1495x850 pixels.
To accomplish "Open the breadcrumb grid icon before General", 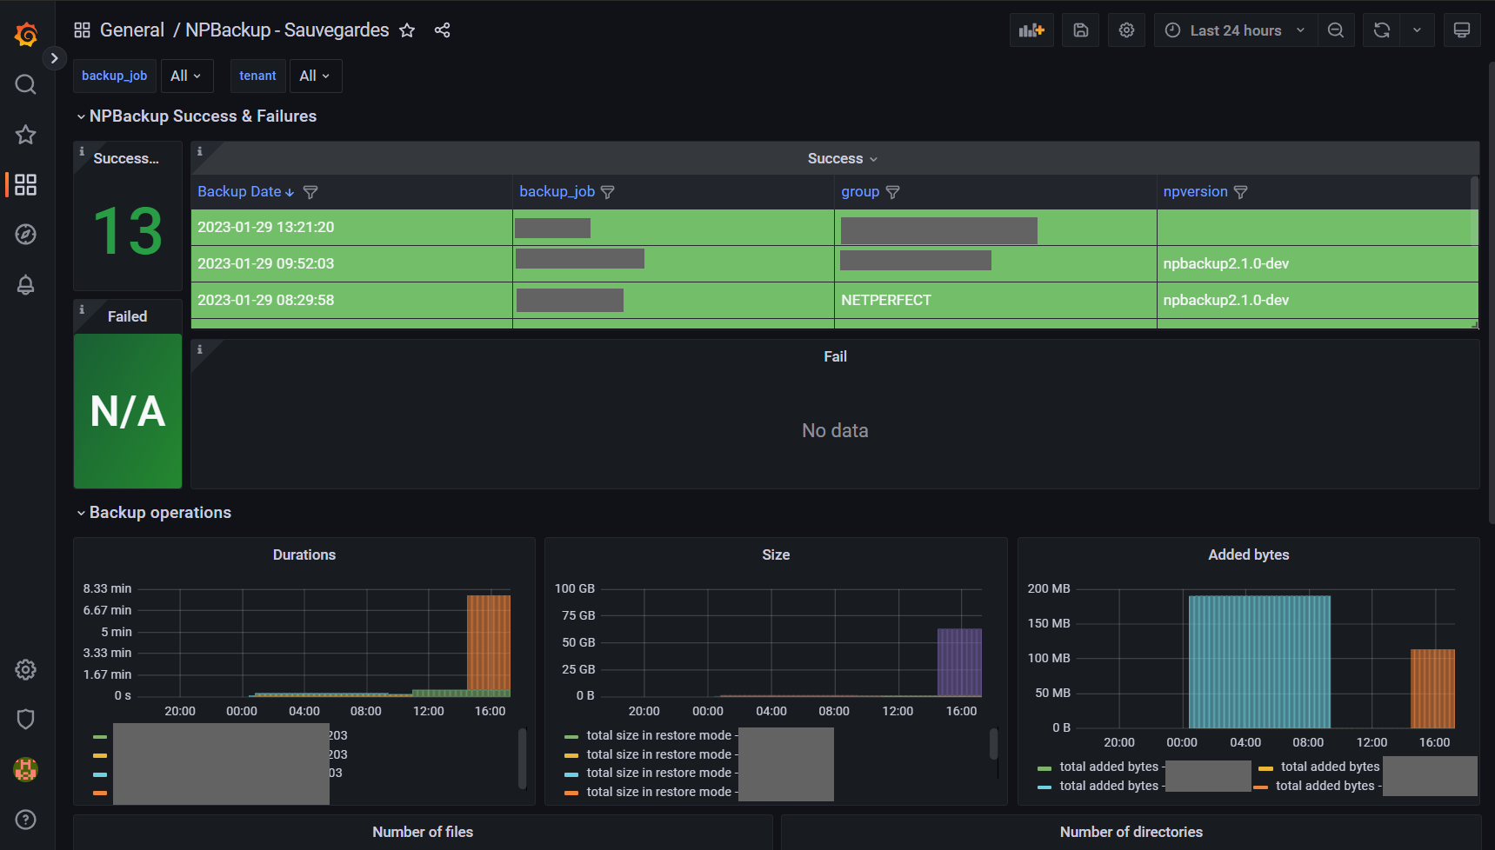I will [82, 30].
